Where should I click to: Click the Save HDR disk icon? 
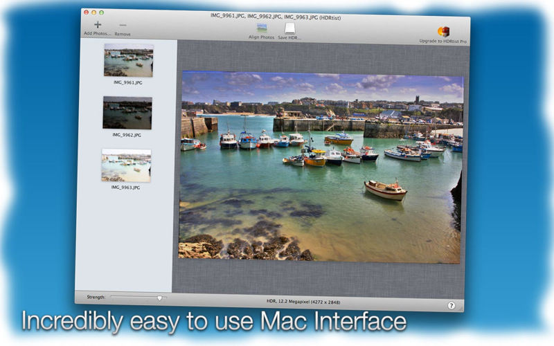click(289, 28)
